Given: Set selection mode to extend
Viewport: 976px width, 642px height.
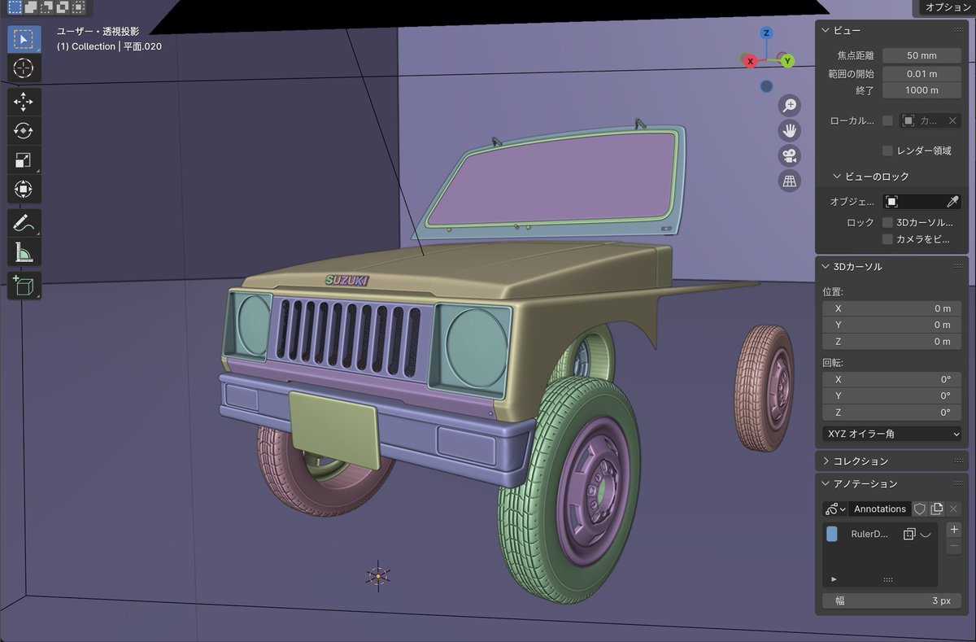Looking at the screenshot, I should click(x=30, y=7).
